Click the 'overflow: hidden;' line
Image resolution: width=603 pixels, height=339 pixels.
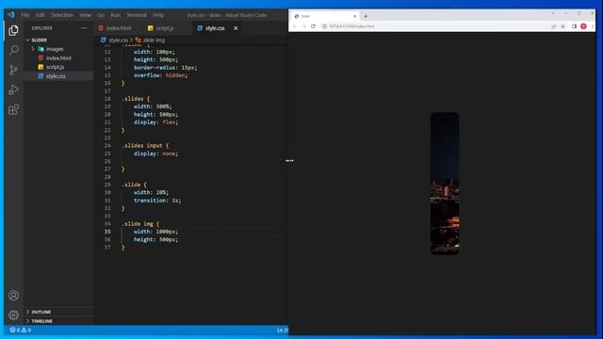pos(160,75)
